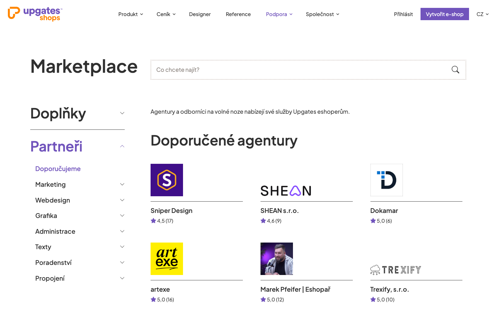
Task: Open the SHEAN logo image
Action: 286,191
